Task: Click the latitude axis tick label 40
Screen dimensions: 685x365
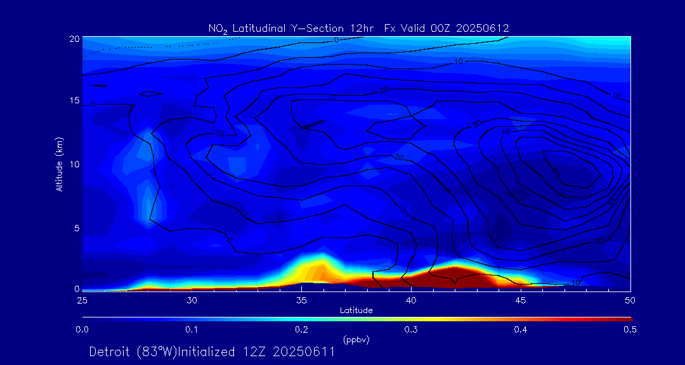Action: point(411,300)
